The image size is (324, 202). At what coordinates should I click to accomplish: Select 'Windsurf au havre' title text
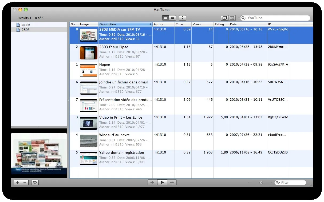114,135
